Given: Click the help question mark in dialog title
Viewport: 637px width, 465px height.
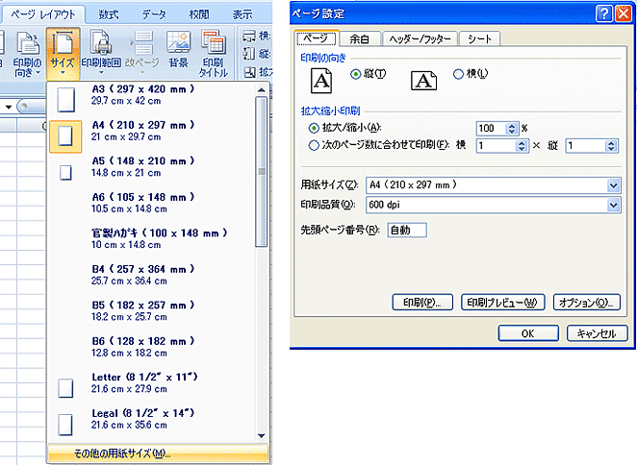Looking at the screenshot, I should tap(601, 13).
